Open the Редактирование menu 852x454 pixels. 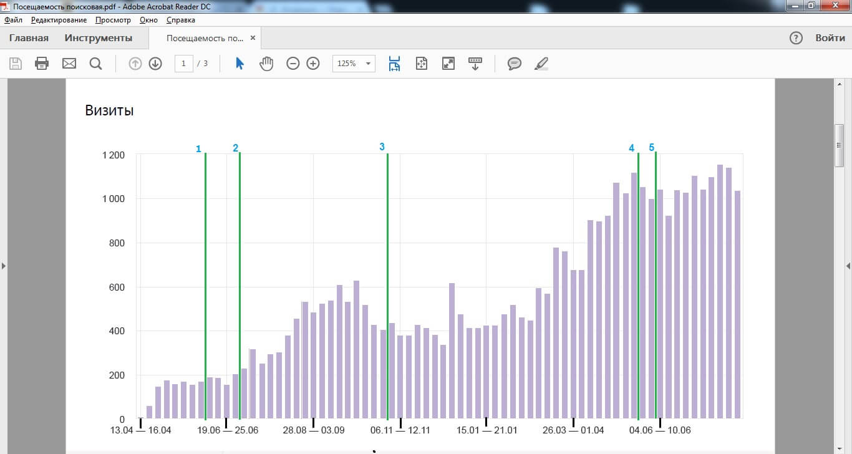(59, 20)
